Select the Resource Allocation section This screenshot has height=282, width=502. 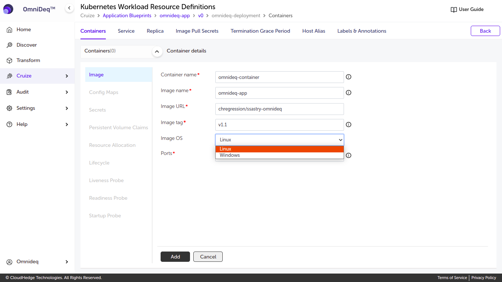pyautogui.click(x=119, y=145)
